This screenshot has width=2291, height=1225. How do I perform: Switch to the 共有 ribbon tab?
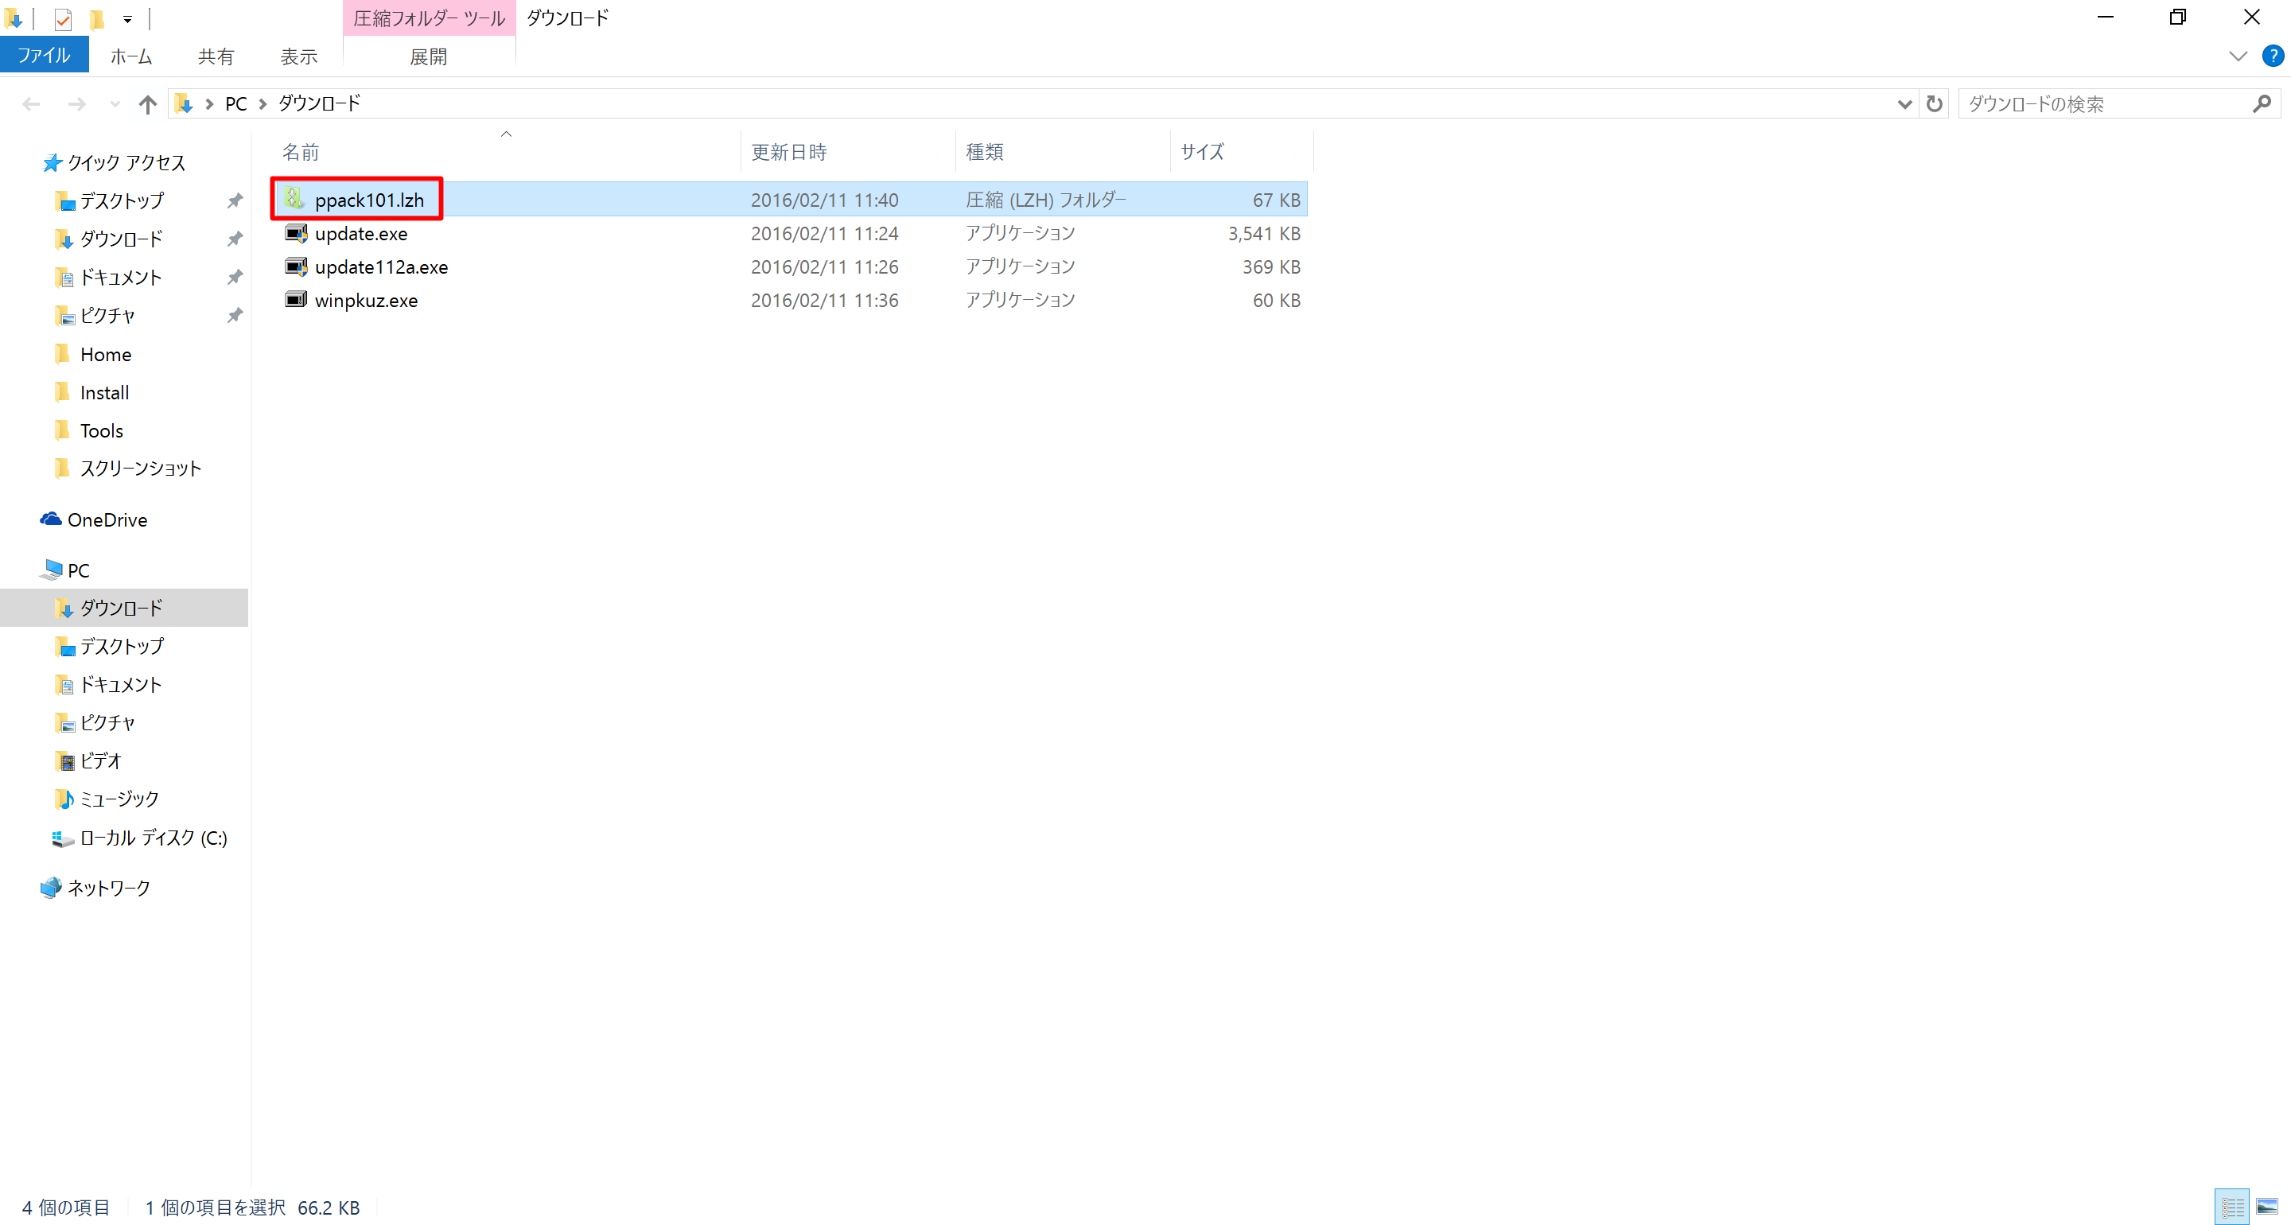coord(216,57)
